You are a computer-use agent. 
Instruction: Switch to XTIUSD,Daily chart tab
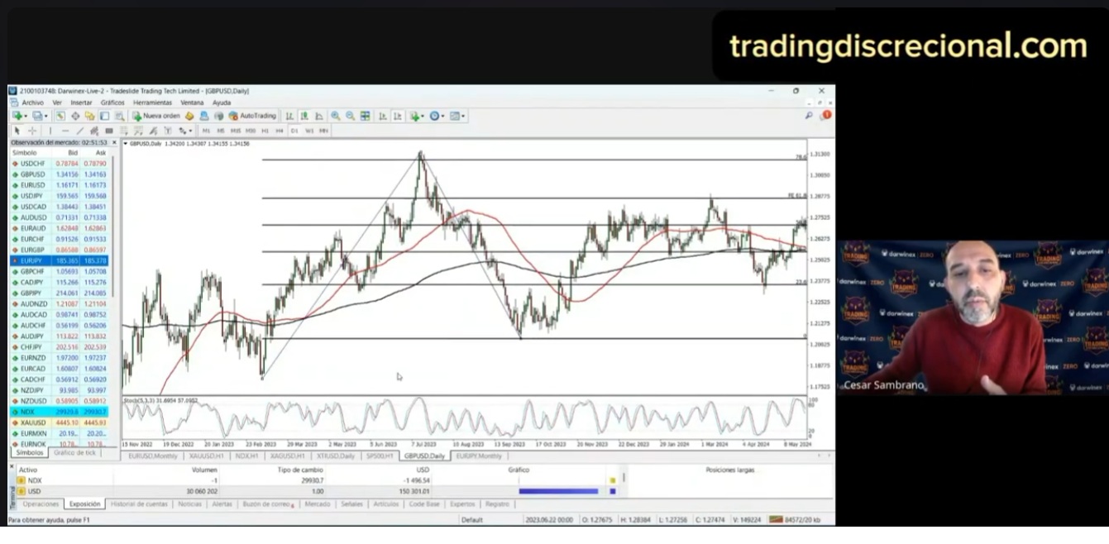[x=335, y=456]
